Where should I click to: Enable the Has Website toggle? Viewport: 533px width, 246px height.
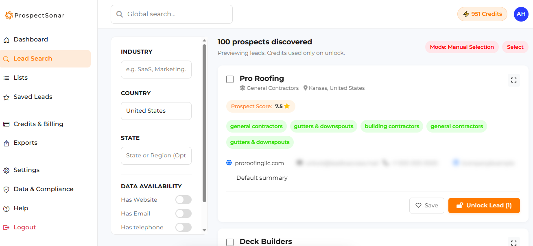coord(183,200)
